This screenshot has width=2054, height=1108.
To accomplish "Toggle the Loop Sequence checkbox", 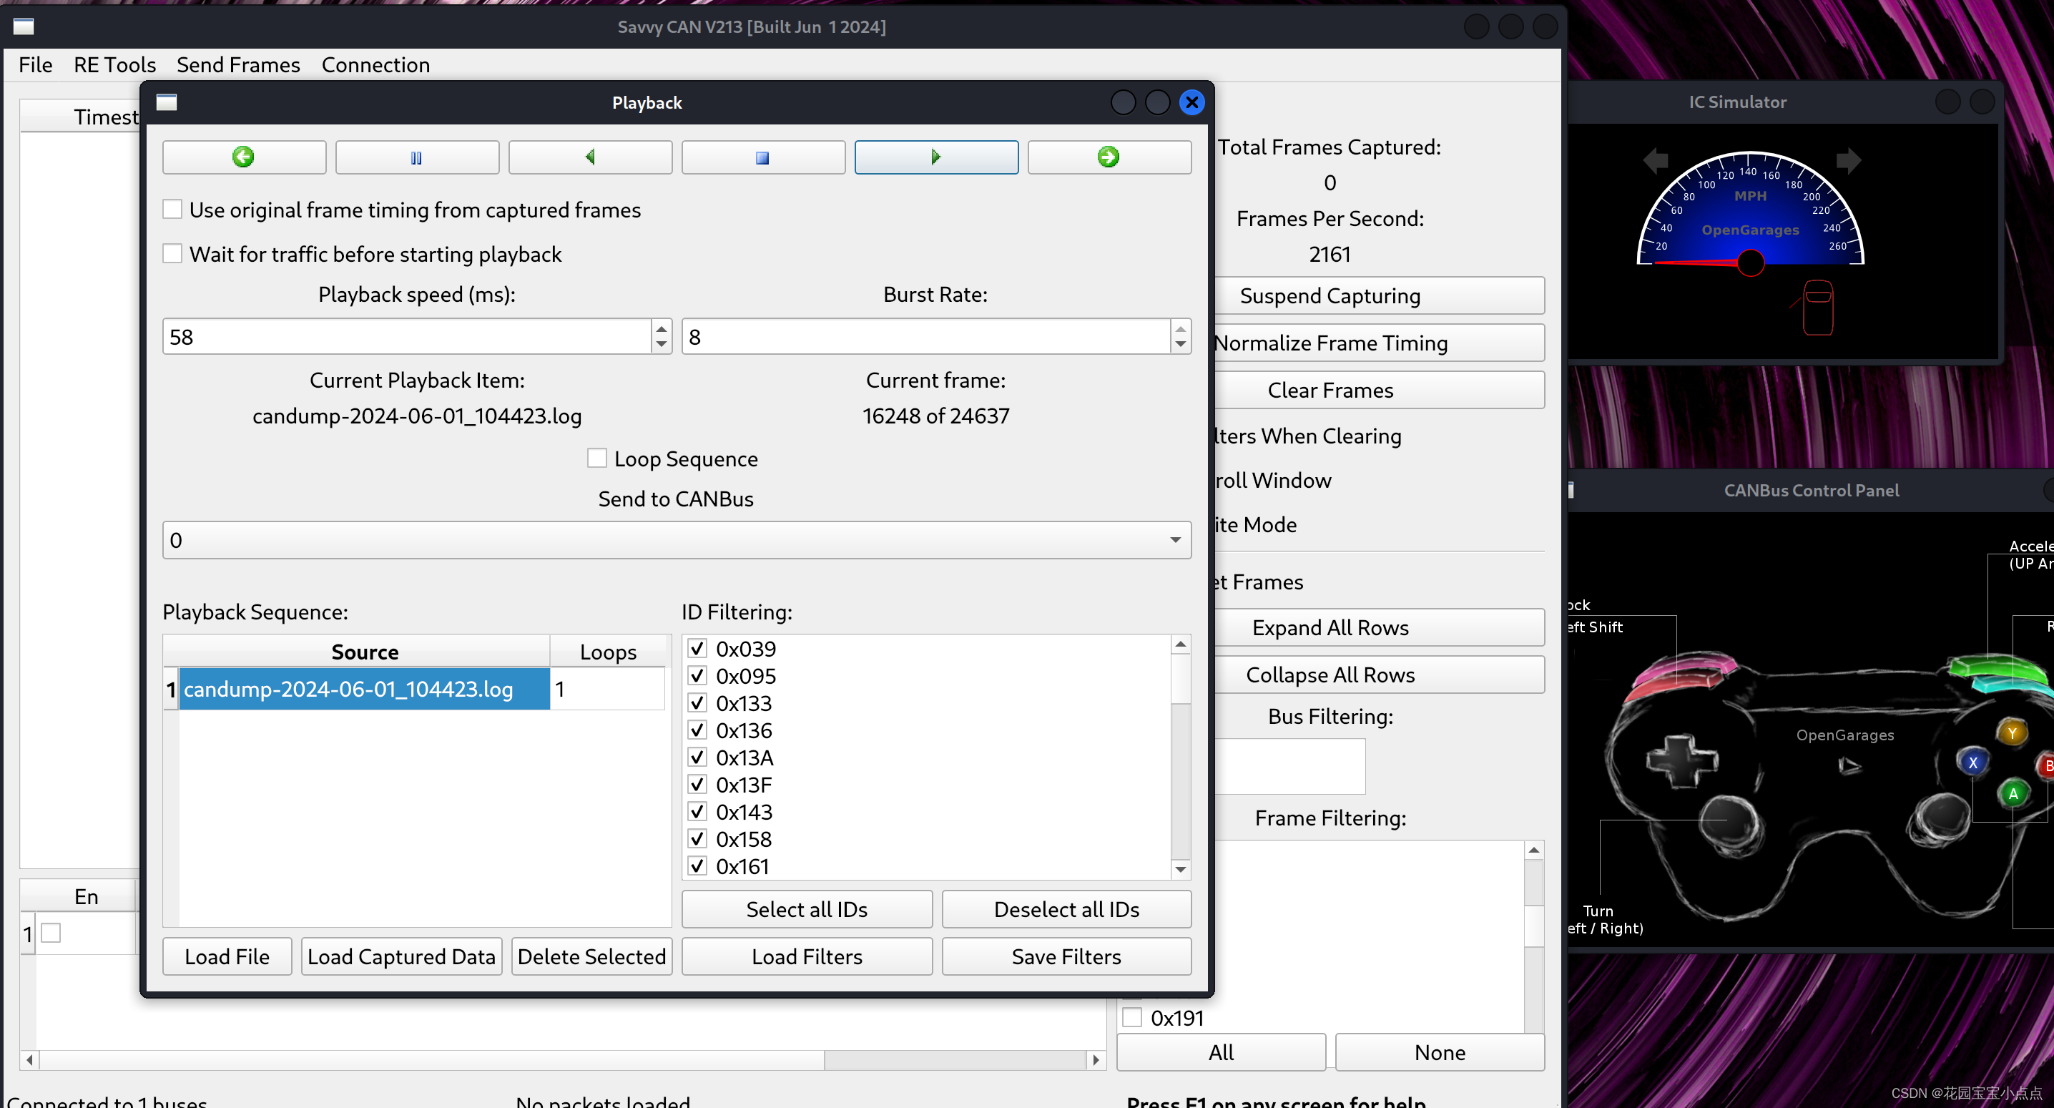I will pos(596,458).
